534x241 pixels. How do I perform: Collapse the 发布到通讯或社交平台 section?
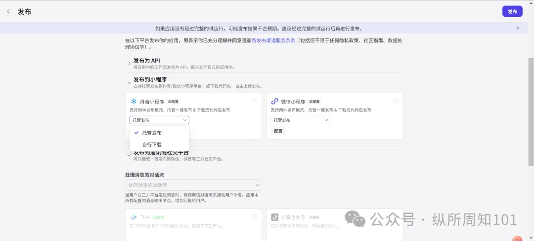coord(129,155)
